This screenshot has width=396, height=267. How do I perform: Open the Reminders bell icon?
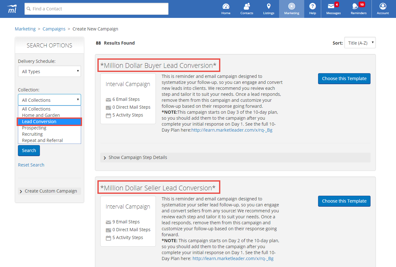click(x=355, y=6)
